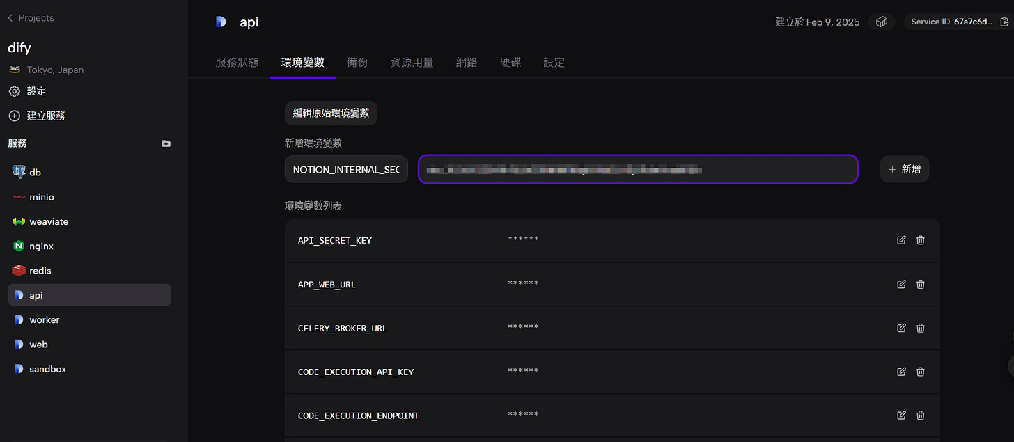
Task: Select the worker service
Action: pos(89,319)
